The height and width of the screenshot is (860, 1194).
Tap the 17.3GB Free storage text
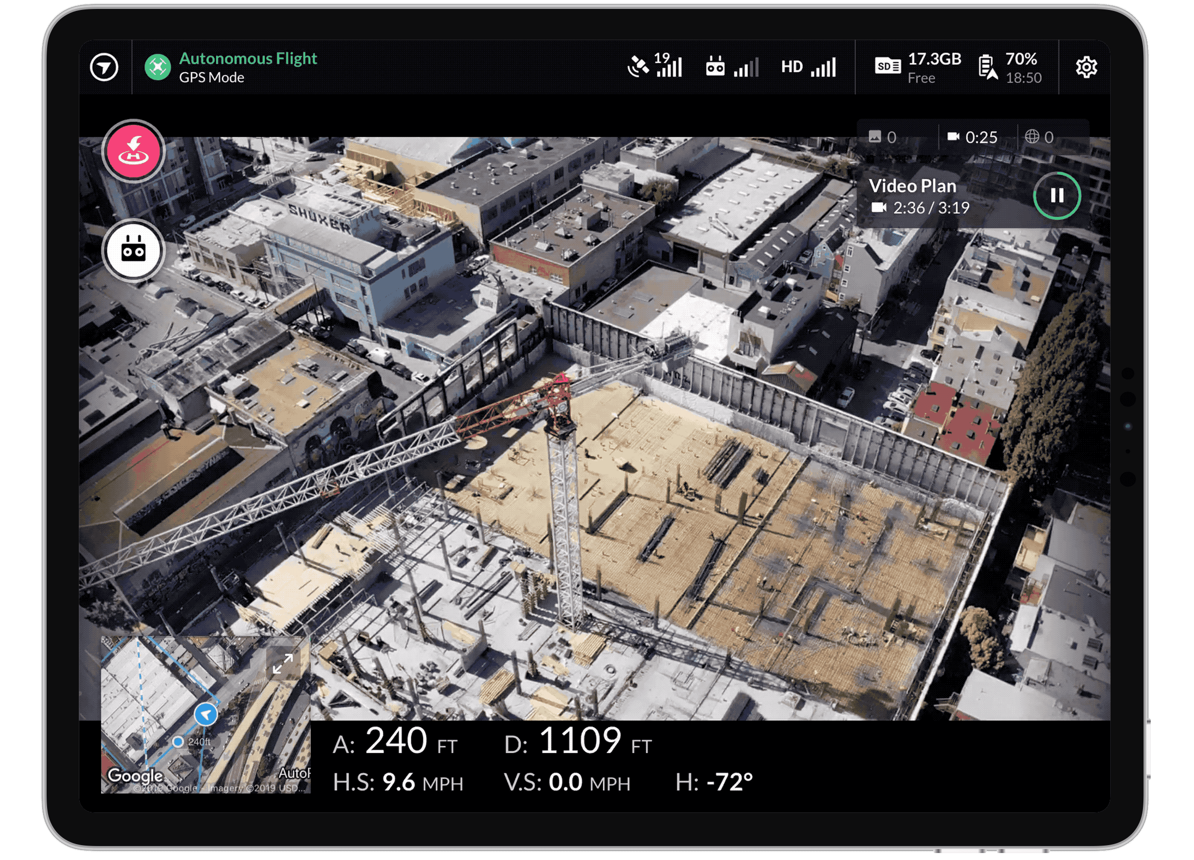coord(935,67)
